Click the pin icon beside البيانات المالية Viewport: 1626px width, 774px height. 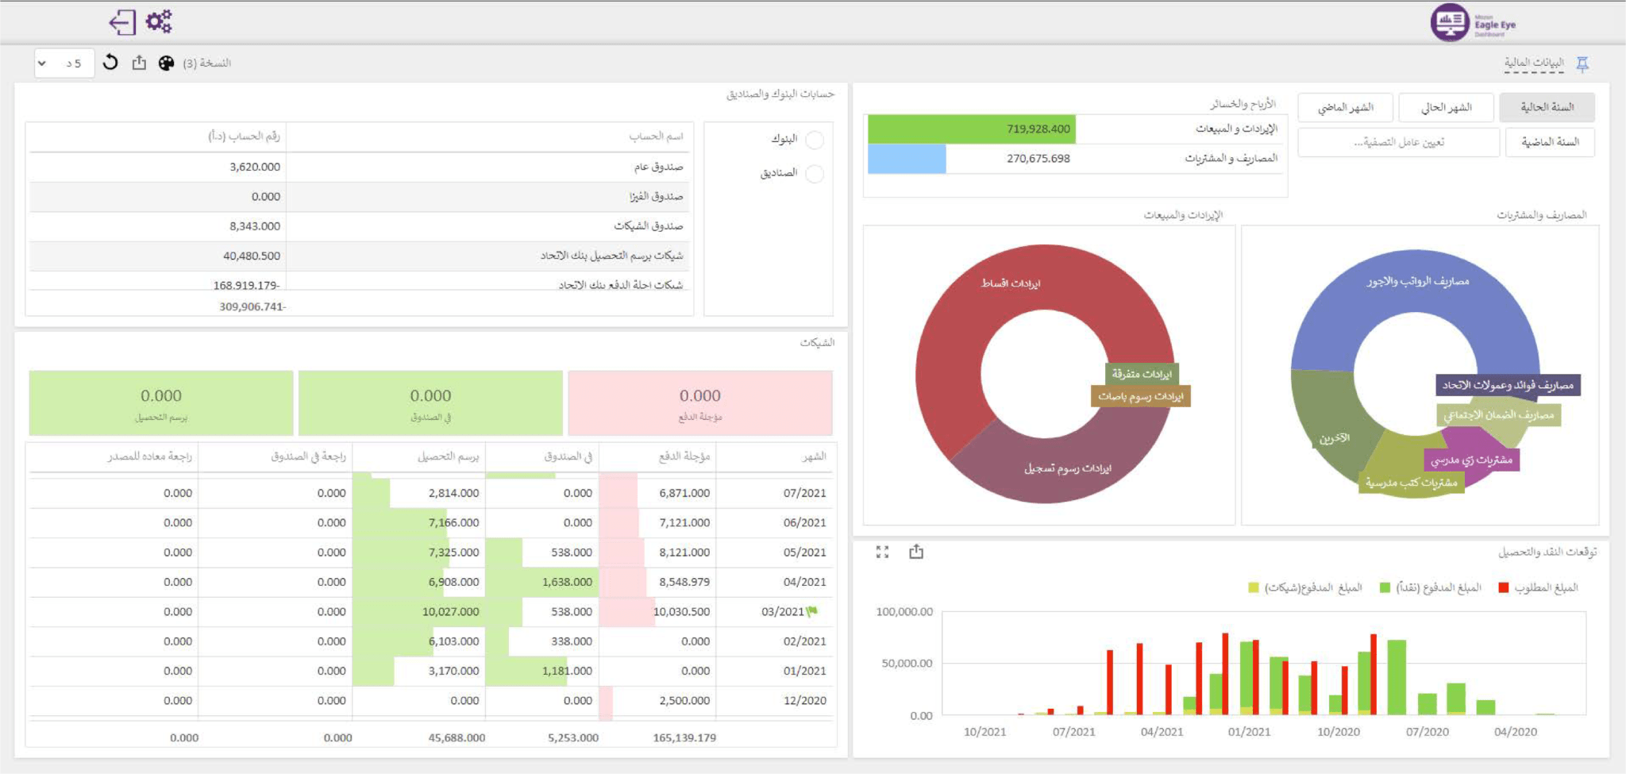(1582, 64)
